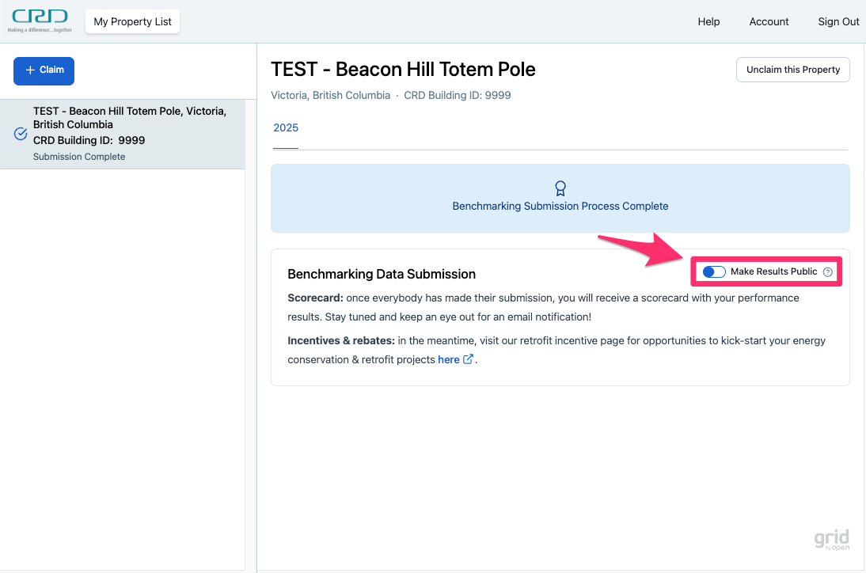Click the Benchmarking Data Submission heading
Screen dimensions: 866x573
point(382,275)
